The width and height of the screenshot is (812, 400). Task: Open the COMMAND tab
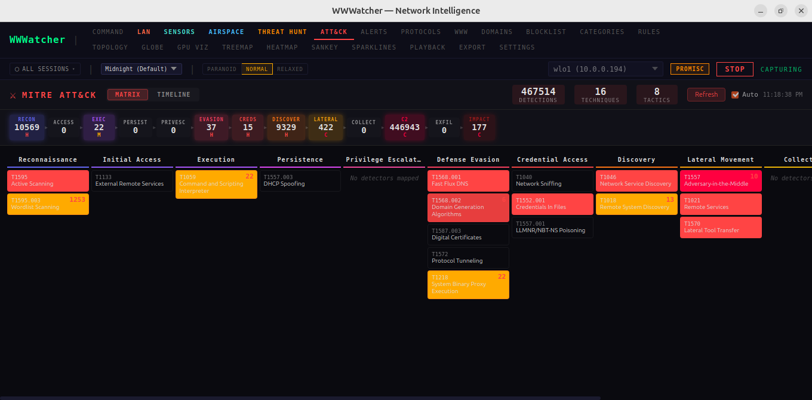coord(108,32)
